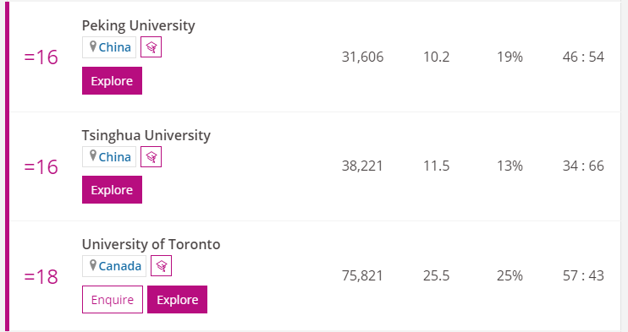This screenshot has height=332, width=628.
Task: Follow the China link under Tsinghua University
Action: 115,157
